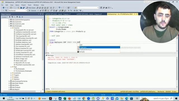Open Google Chrome from the taskbar
Viewport: 179px width, 101px height.
84,98
